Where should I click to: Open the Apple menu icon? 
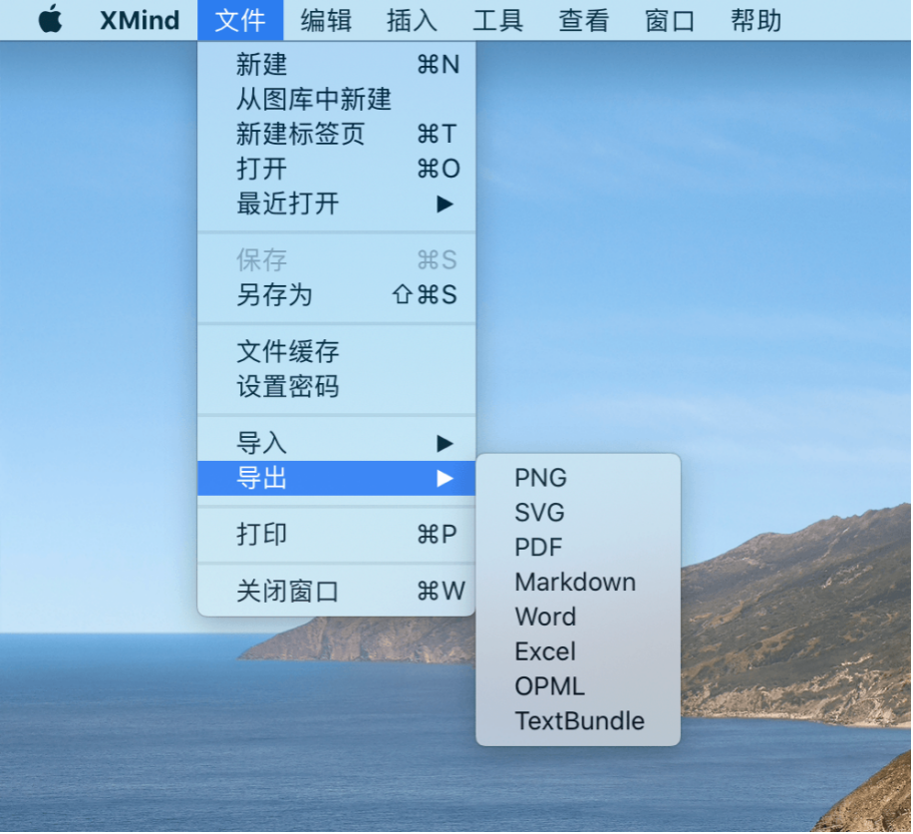click(x=50, y=20)
